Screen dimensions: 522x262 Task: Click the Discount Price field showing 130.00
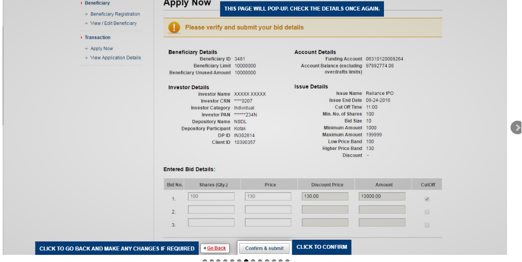click(325, 196)
